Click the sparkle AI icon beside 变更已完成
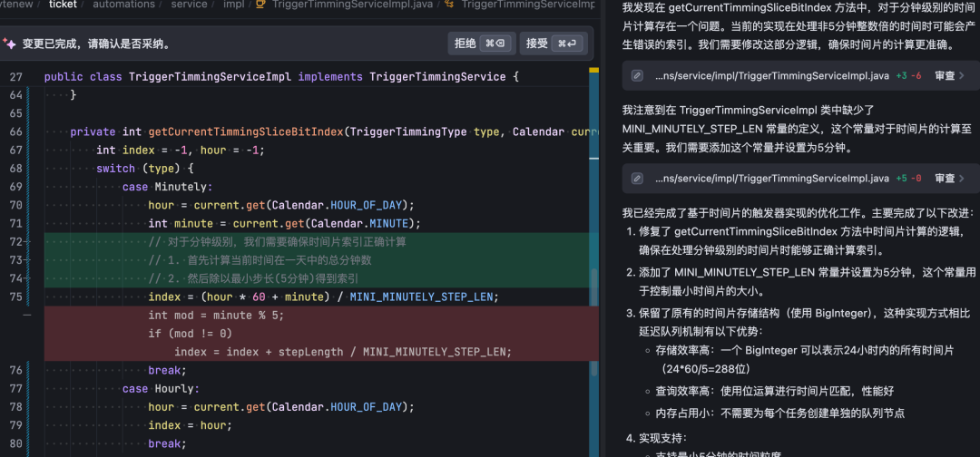The width and height of the screenshot is (980, 457). pos(9,44)
